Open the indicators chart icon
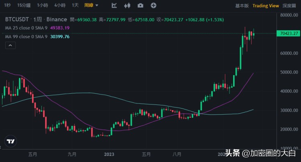 (114, 5)
